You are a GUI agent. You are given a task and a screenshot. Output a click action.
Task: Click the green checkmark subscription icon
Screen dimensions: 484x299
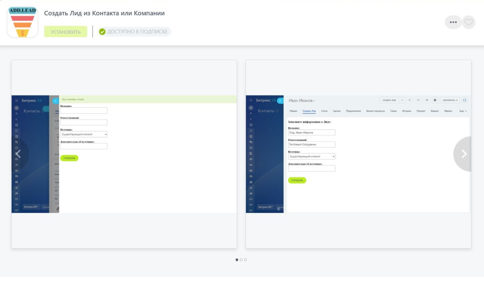pyautogui.click(x=102, y=32)
